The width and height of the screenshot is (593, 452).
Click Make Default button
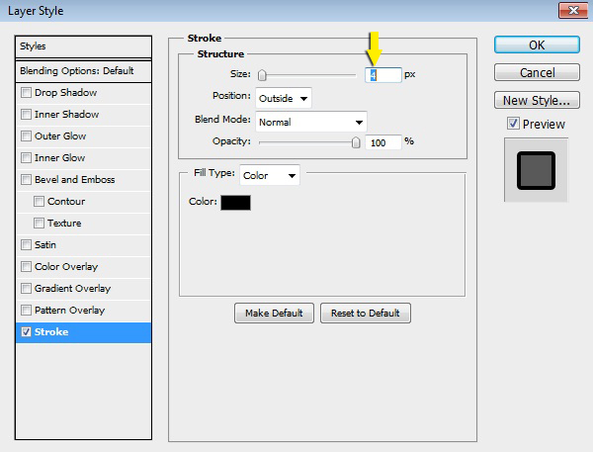(275, 314)
